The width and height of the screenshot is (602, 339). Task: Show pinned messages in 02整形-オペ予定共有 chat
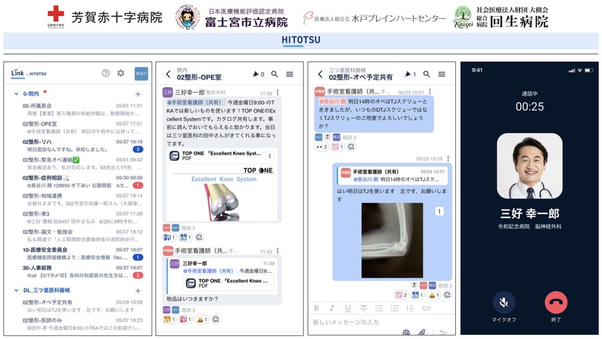point(410,74)
